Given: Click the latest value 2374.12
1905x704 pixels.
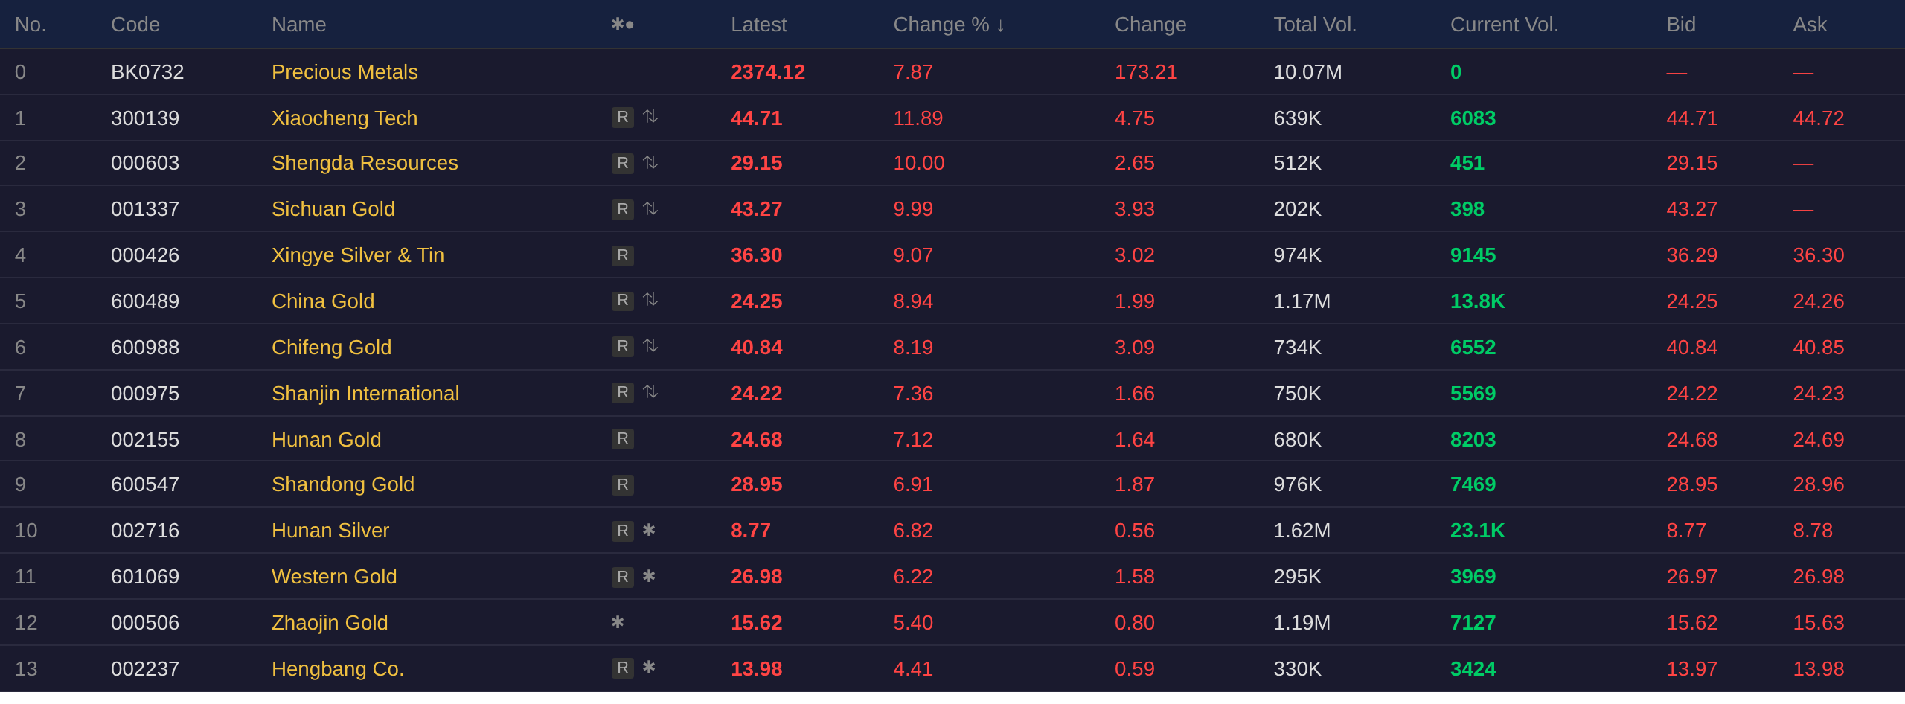Looking at the screenshot, I should [x=768, y=72].
